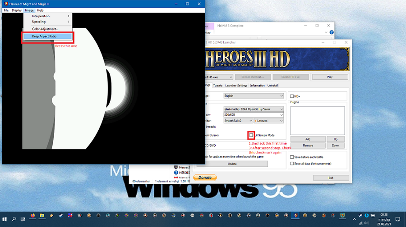Viewport: 406px width, 227px height.
Task: Open the taskbar clock and date
Action: [384, 219]
